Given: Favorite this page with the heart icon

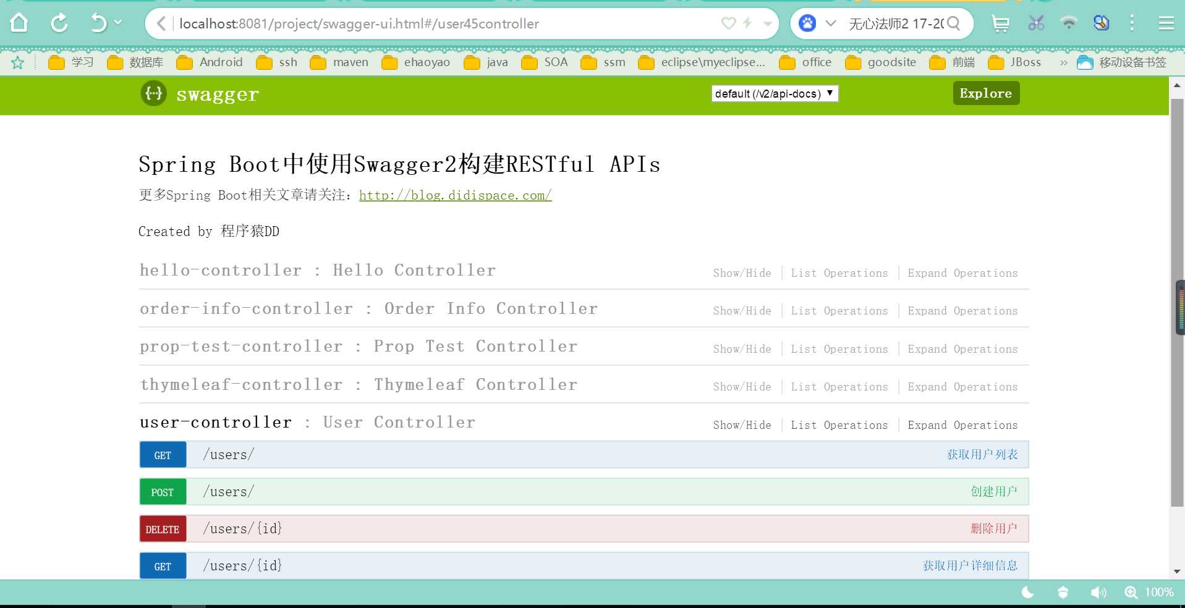Looking at the screenshot, I should 729,23.
